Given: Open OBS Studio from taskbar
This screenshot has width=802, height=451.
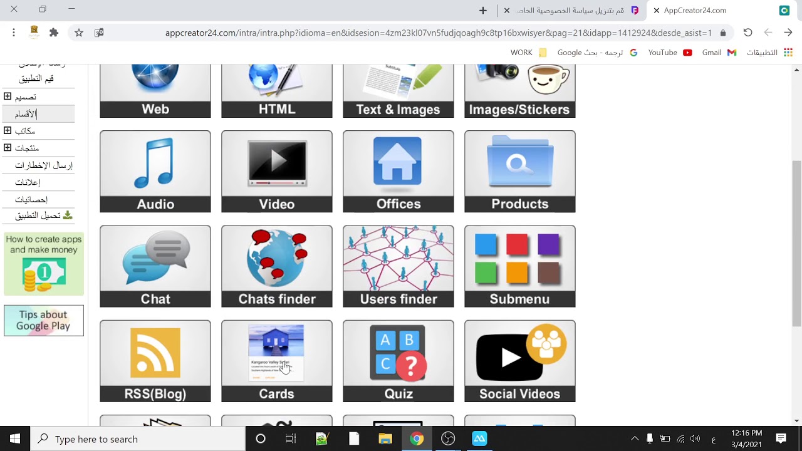Looking at the screenshot, I should coord(448,438).
